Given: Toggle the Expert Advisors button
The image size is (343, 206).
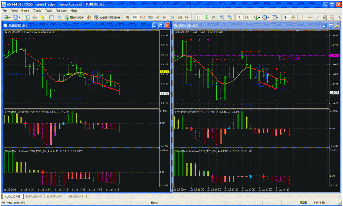Looking at the screenshot, I should [x=107, y=17].
